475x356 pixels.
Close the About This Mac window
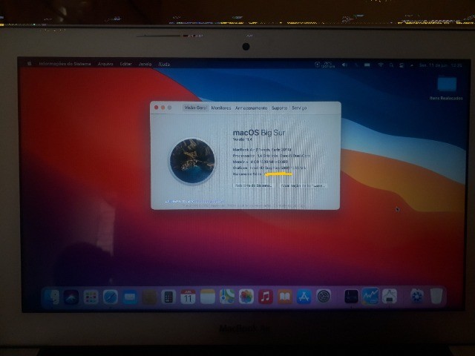pos(157,108)
